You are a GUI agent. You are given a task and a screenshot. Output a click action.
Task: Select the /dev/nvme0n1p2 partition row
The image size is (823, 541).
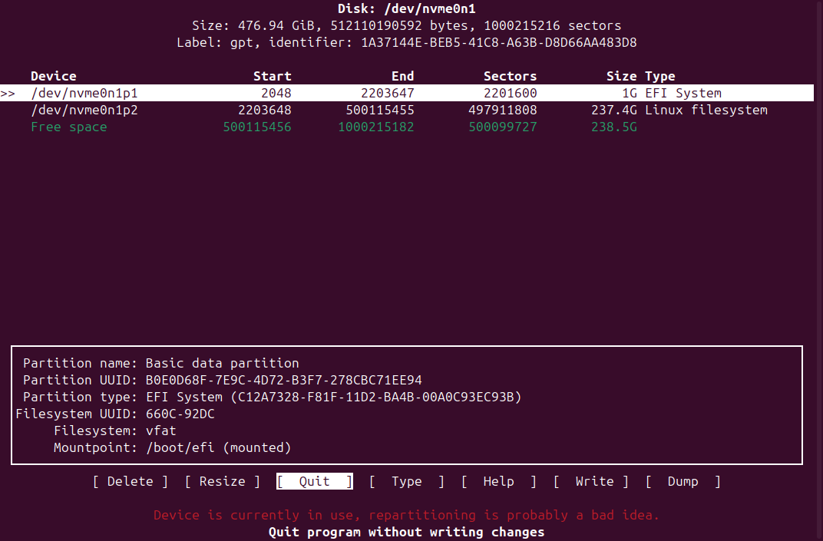84,111
